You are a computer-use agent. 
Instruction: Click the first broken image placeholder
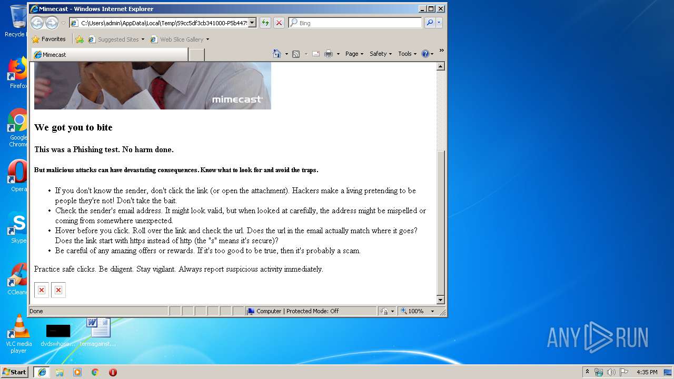(42, 290)
